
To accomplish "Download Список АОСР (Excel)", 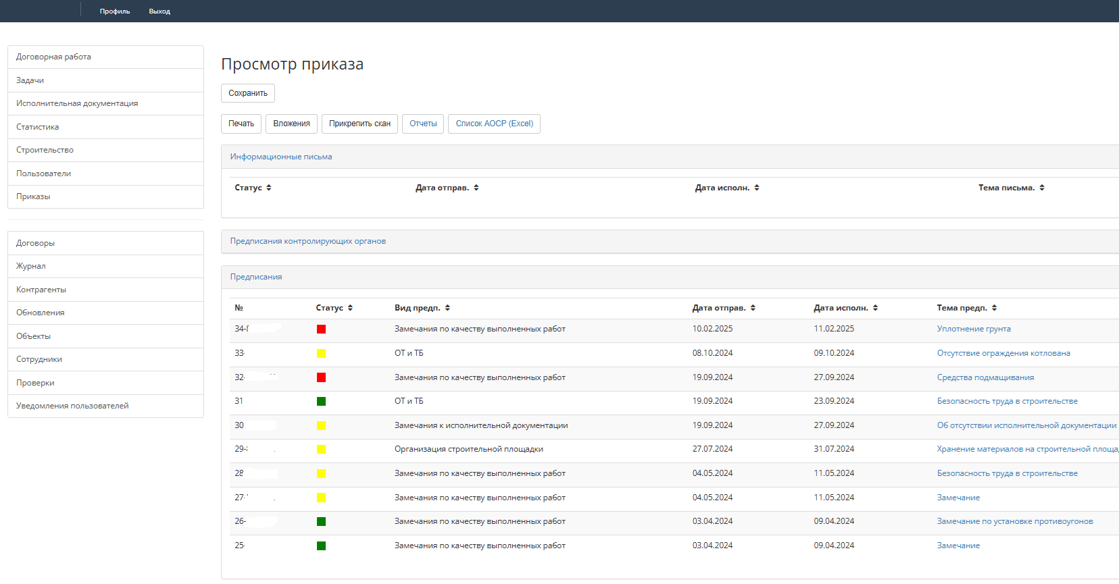I will (494, 124).
